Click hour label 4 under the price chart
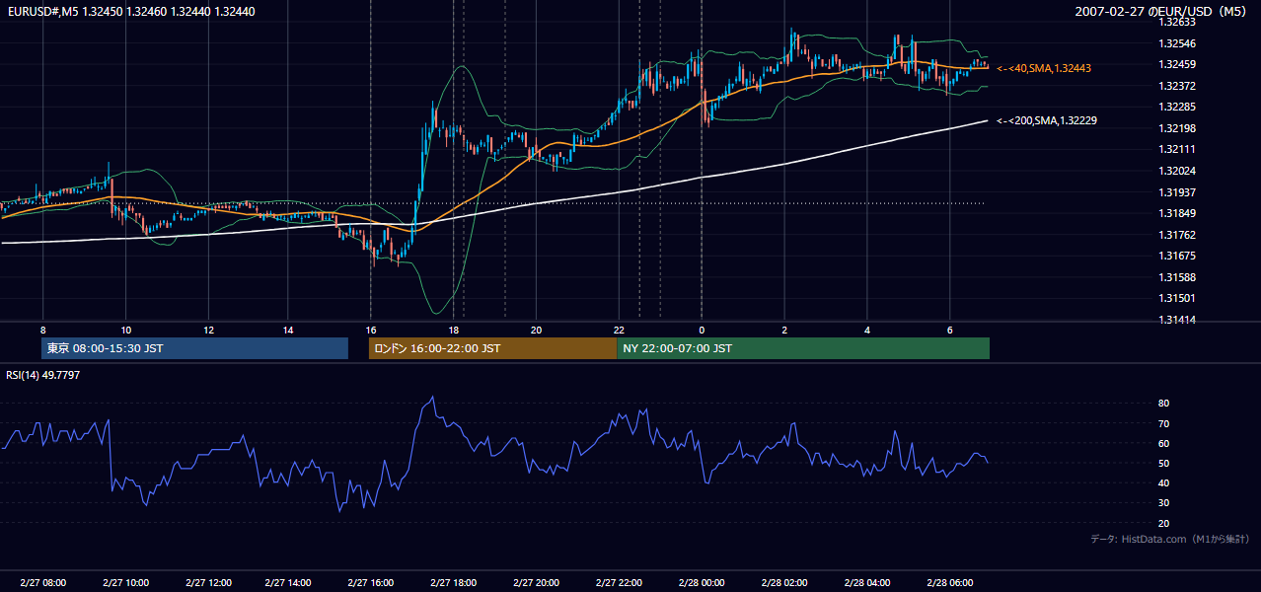 [x=867, y=330]
